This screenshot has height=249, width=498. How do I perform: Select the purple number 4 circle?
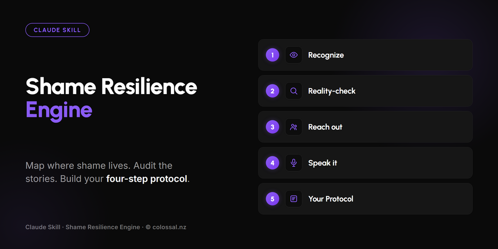tap(273, 163)
